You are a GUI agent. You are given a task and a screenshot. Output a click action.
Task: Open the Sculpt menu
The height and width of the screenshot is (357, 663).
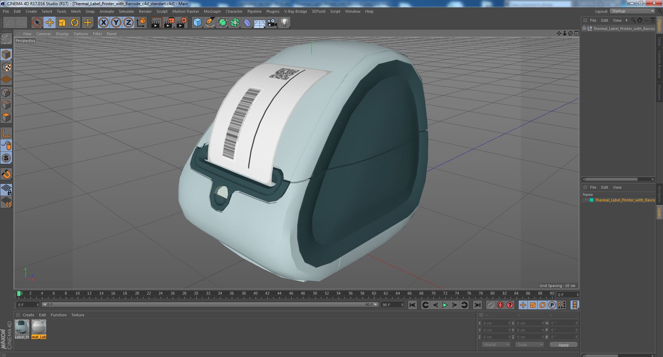point(162,11)
